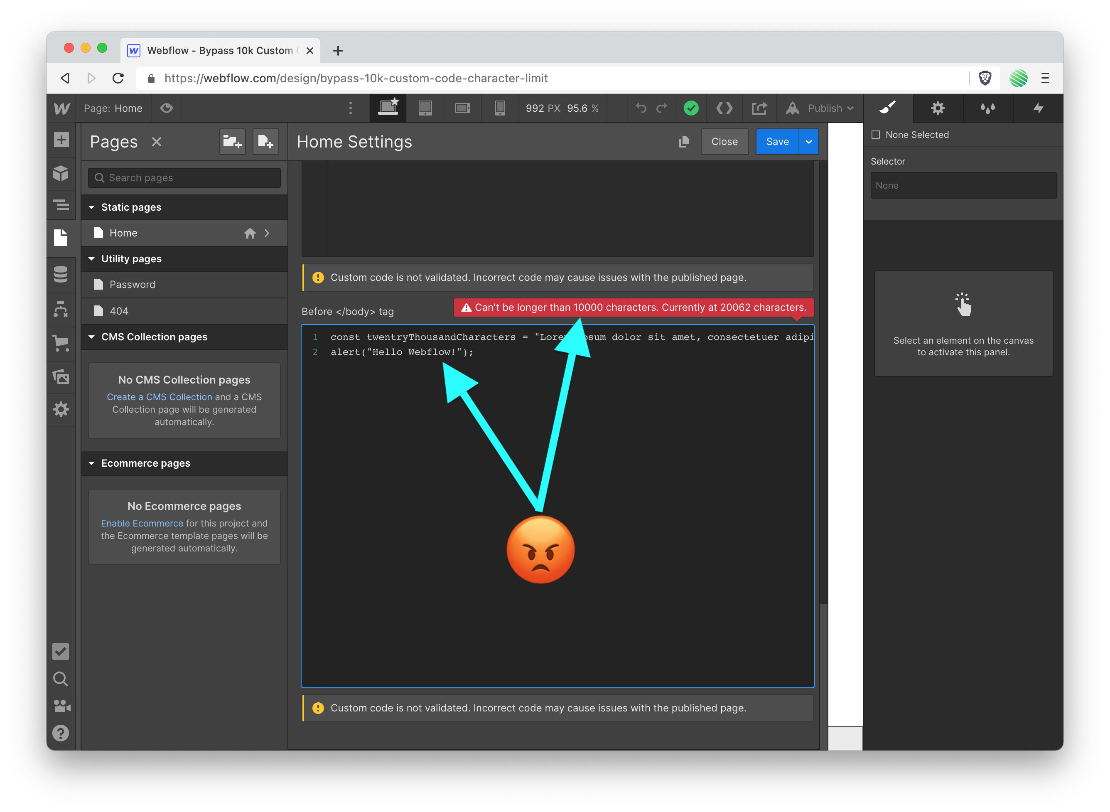Switch to the Interactions lightning tab
This screenshot has height=812, width=1110.
coord(1038,108)
